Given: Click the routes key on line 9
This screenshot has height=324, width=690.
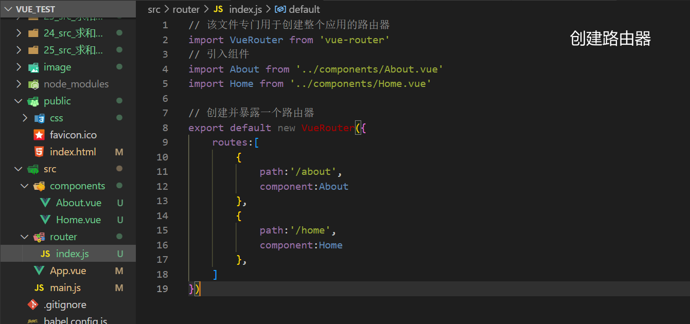Looking at the screenshot, I should click(230, 142).
